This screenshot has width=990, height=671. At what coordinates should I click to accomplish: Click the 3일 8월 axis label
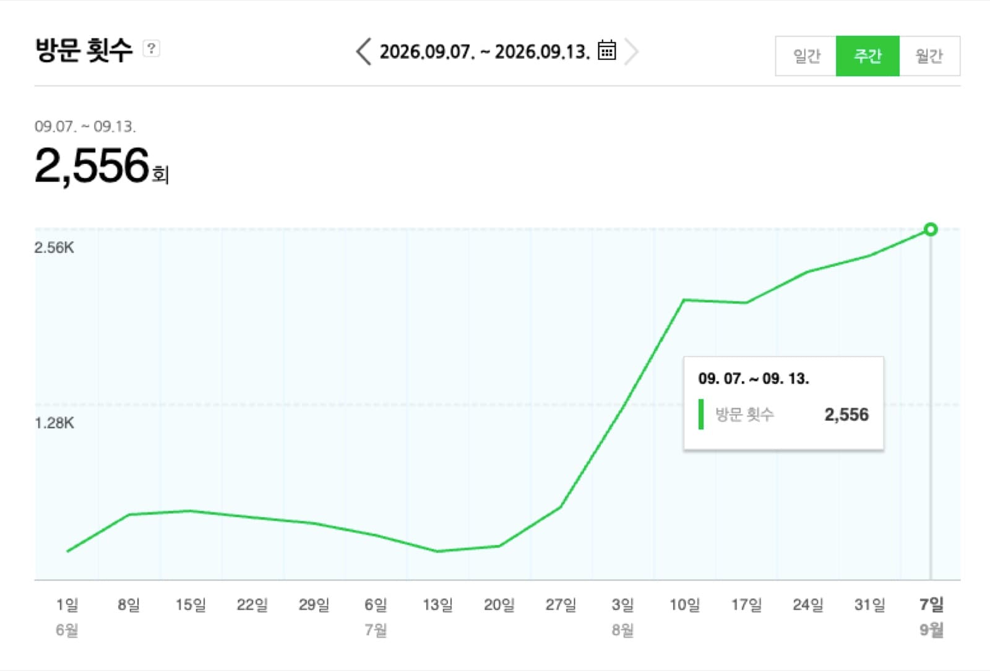(622, 617)
